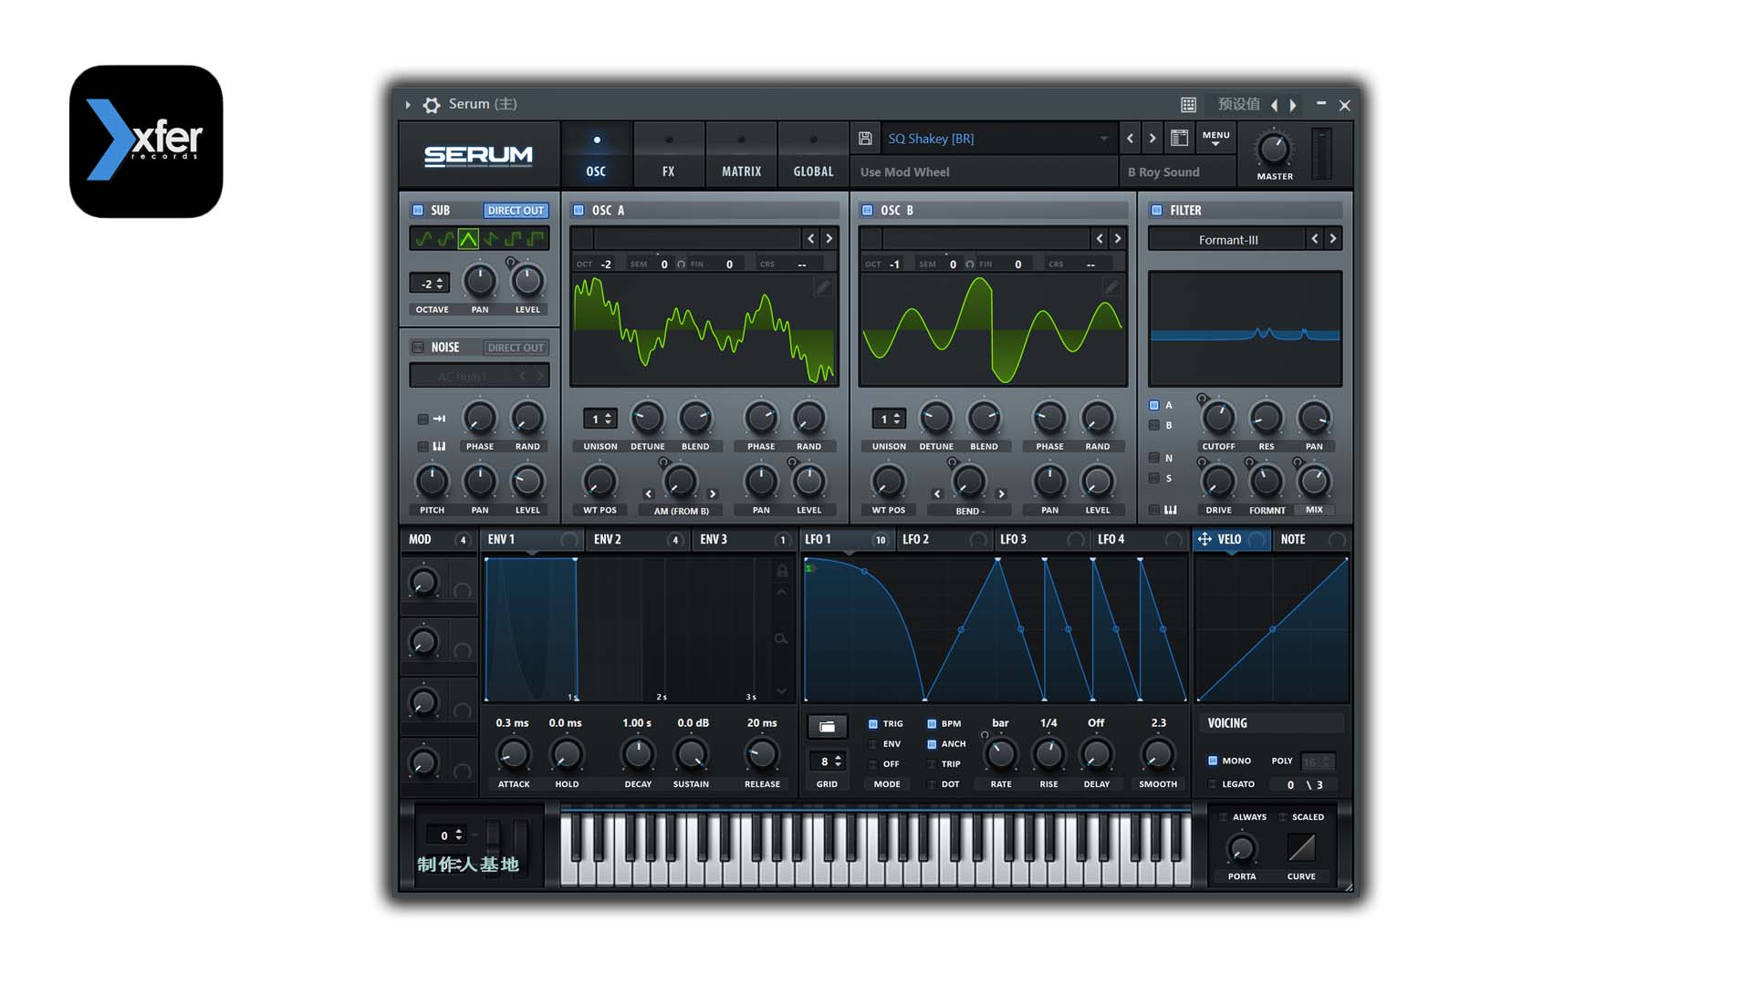Open the OSC A wavetable editor pencil
Image resolution: width=1752 pixels, height=985 pixels.
tap(823, 287)
